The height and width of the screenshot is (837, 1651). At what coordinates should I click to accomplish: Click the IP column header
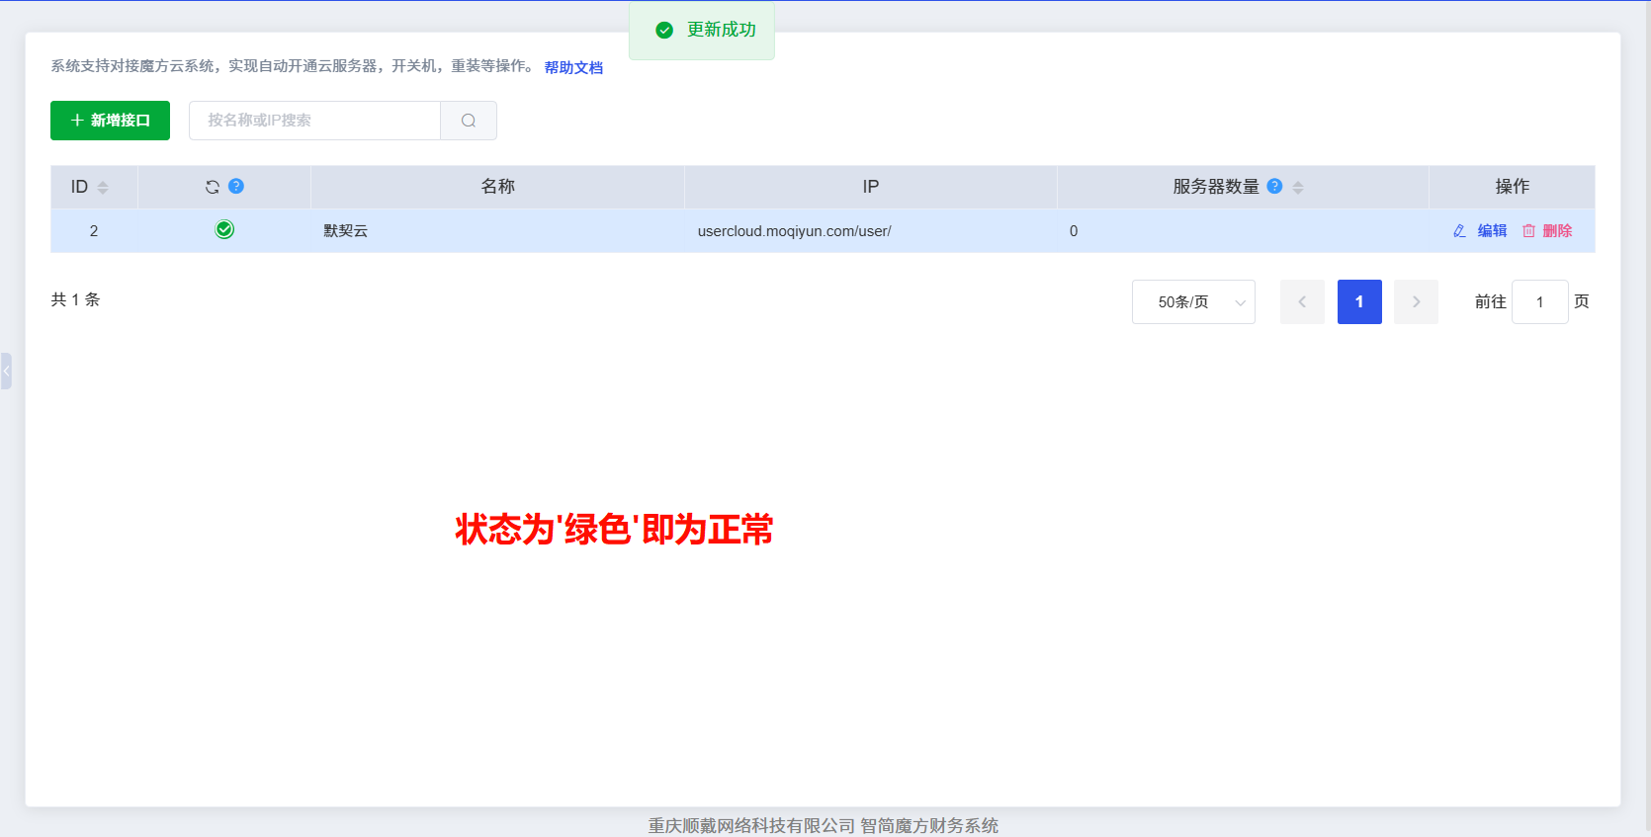pyautogui.click(x=870, y=187)
